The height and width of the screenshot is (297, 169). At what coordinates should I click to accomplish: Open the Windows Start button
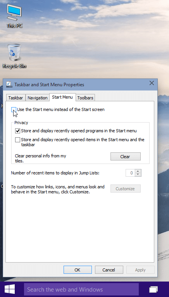(9, 289)
